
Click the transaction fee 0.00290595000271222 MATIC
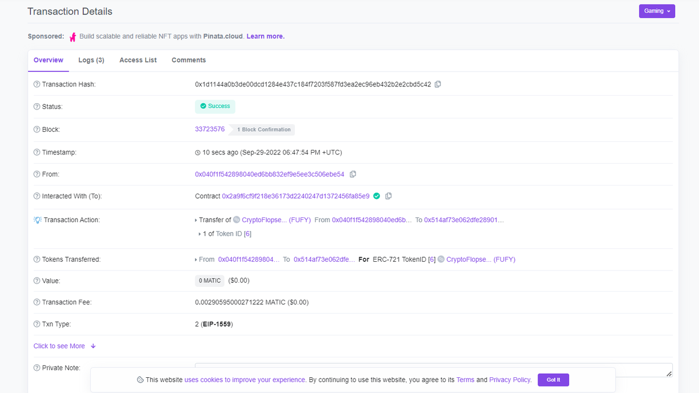click(252, 302)
